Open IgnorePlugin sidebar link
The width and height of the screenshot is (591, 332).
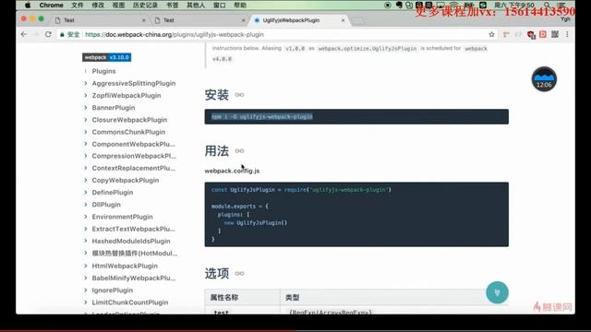tap(113, 290)
